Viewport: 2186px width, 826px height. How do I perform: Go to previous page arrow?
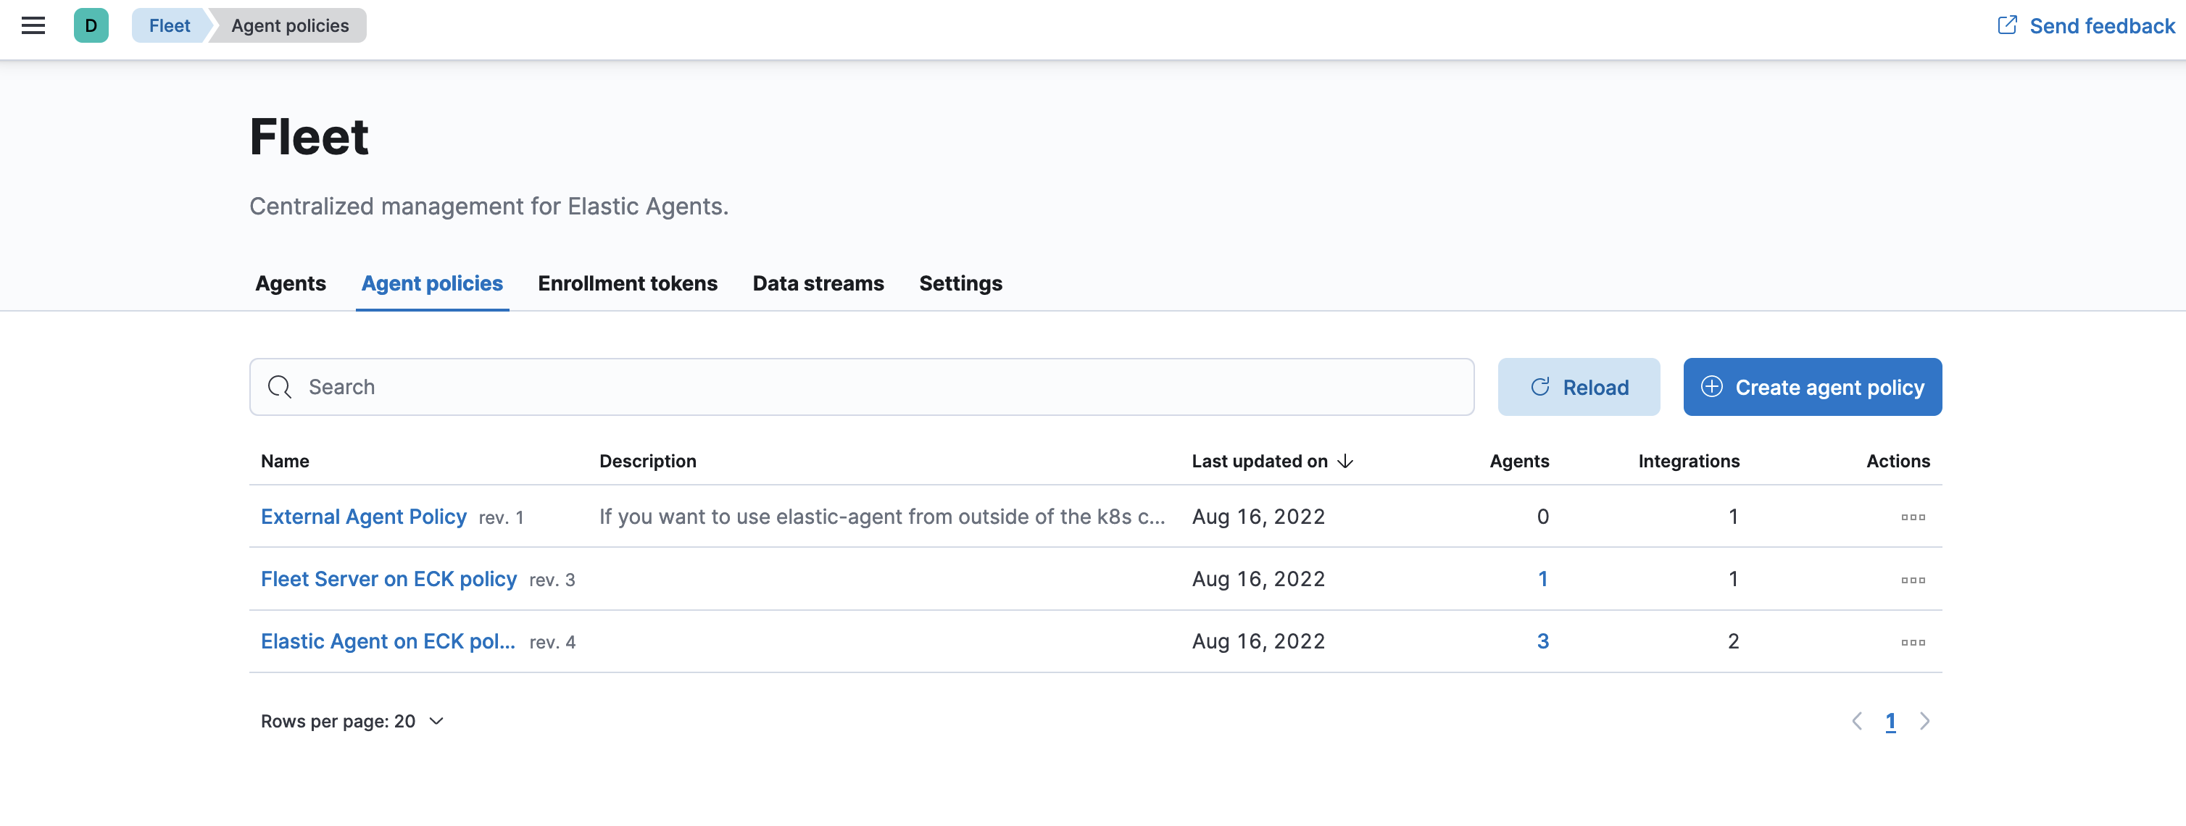1857,721
